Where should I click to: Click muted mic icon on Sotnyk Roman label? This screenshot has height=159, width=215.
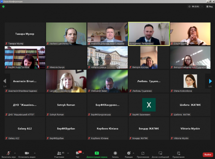pos(48,114)
